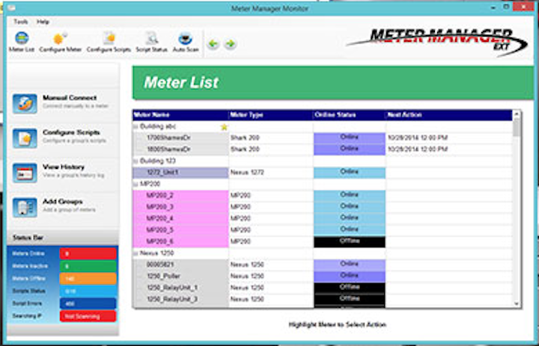Select meter MP200_2
Image resolution: width=539 pixels, height=346 pixels.
click(180, 196)
